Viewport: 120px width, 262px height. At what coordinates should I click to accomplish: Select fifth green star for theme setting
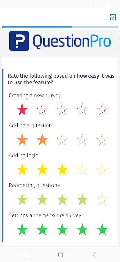102,230
